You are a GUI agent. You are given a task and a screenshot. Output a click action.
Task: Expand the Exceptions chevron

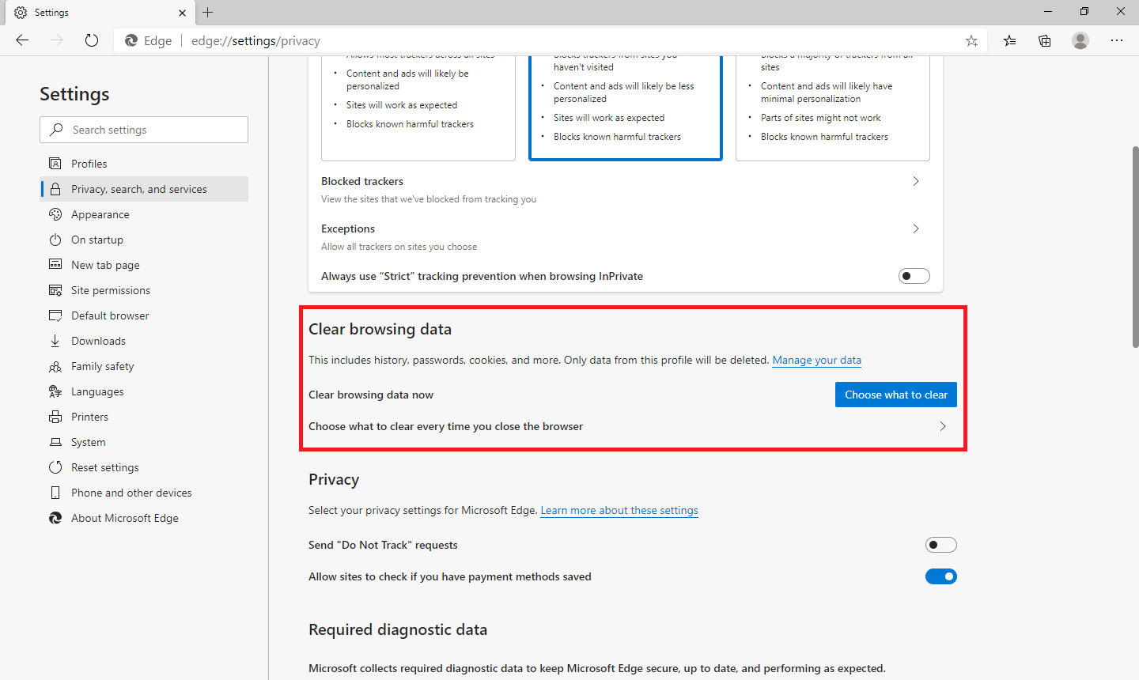[x=916, y=229]
